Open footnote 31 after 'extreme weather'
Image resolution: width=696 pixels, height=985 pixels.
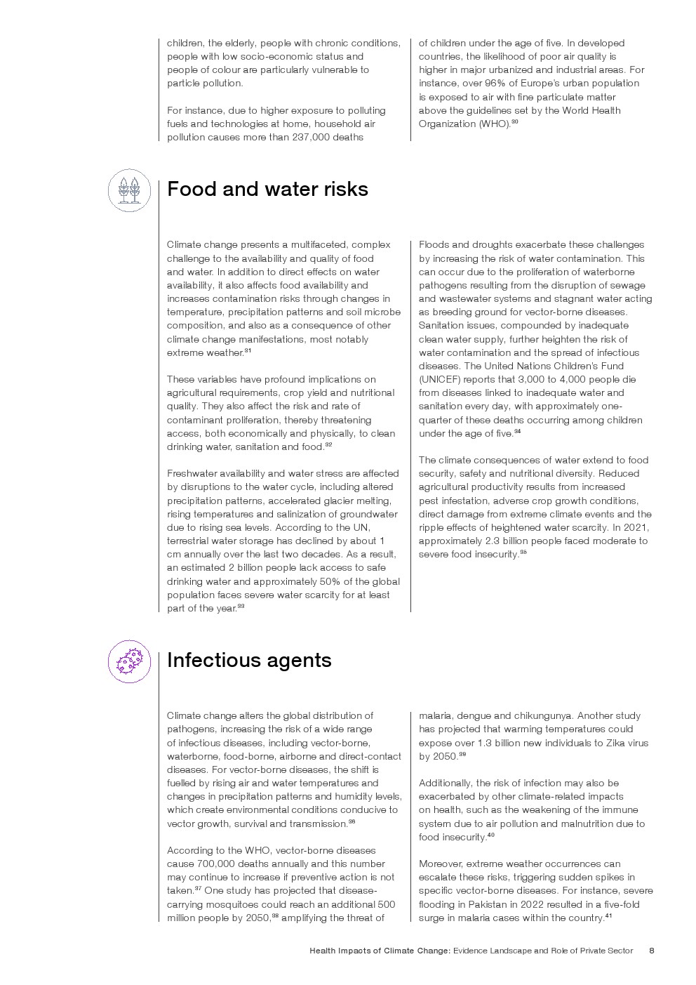(248, 350)
